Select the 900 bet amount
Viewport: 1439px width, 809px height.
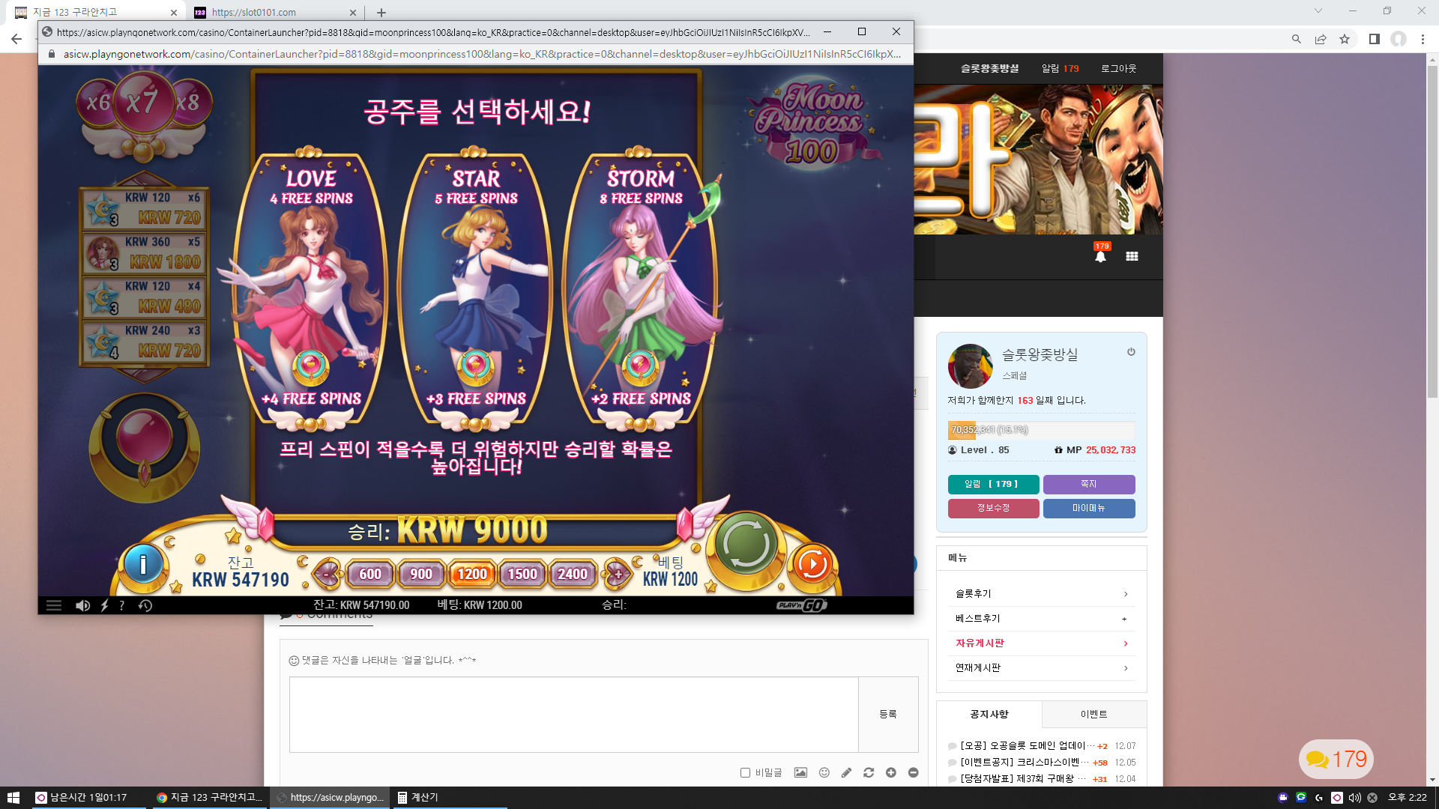tap(421, 574)
